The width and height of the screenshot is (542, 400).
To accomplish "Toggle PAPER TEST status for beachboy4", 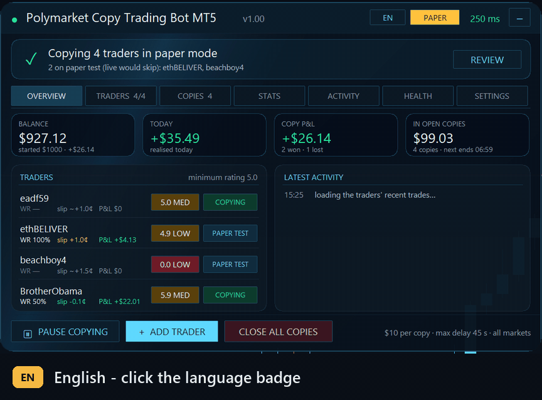I will point(230,264).
